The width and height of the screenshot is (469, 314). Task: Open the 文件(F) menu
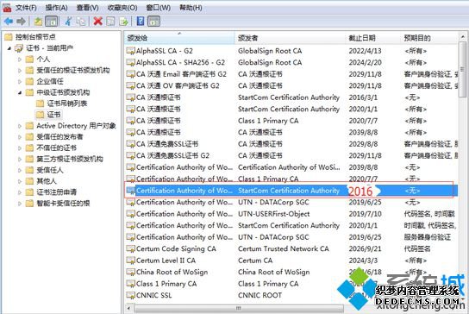[26, 8]
